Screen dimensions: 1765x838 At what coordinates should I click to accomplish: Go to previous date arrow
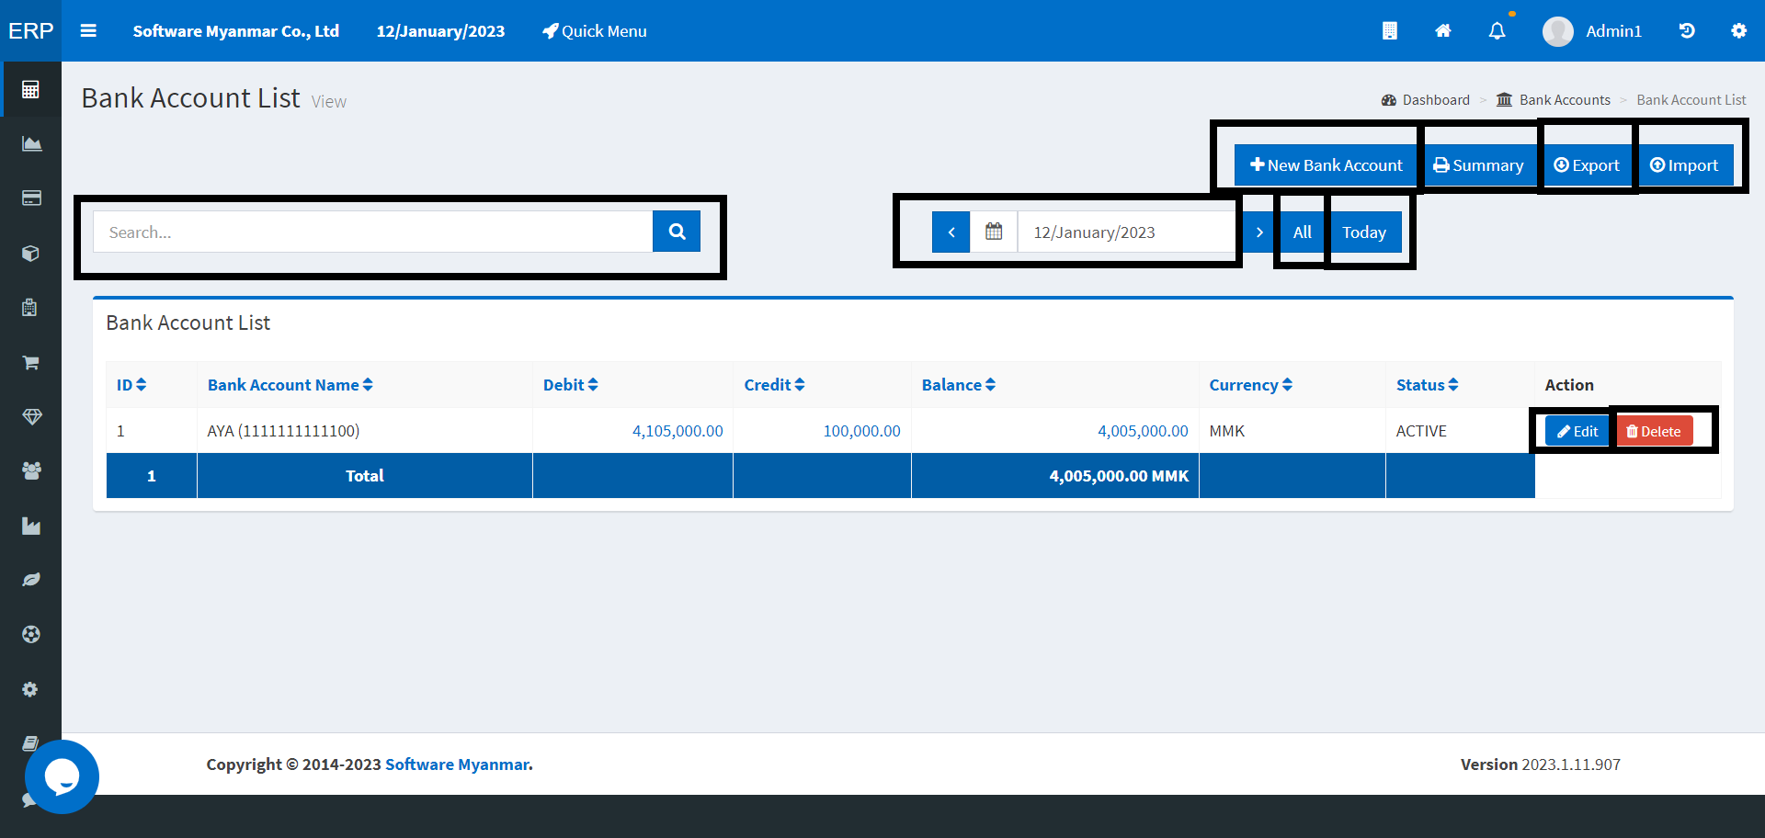[x=951, y=232]
